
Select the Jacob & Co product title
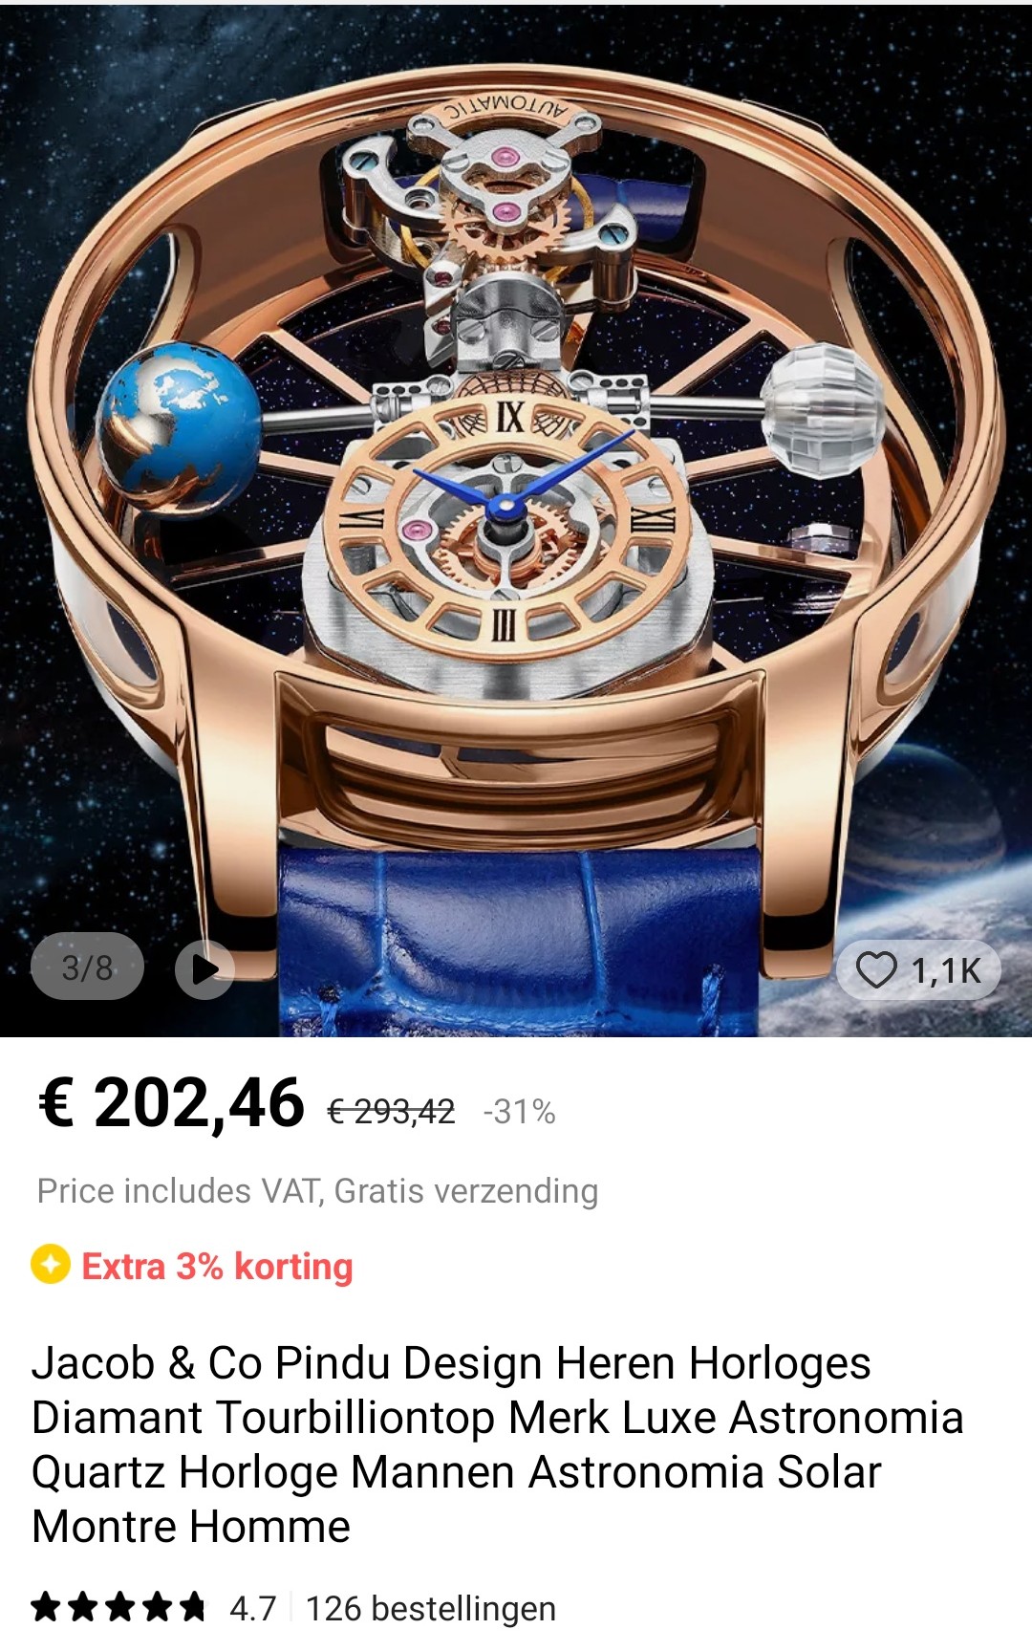(x=497, y=1444)
